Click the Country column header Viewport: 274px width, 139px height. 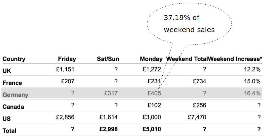click(x=14, y=59)
